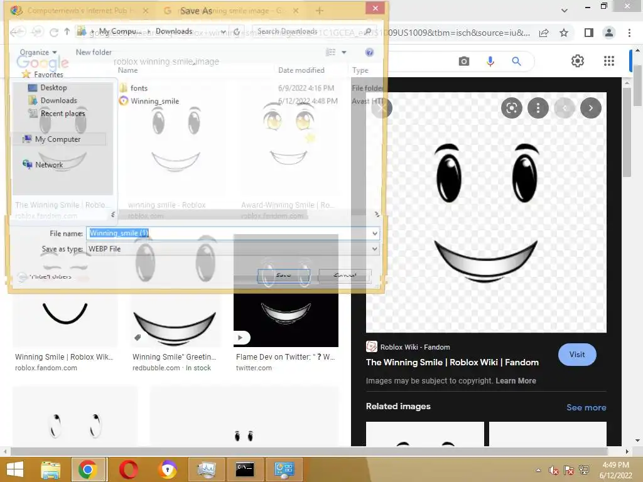Select Recent places in navigation pane
643x482 pixels.
click(x=63, y=114)
